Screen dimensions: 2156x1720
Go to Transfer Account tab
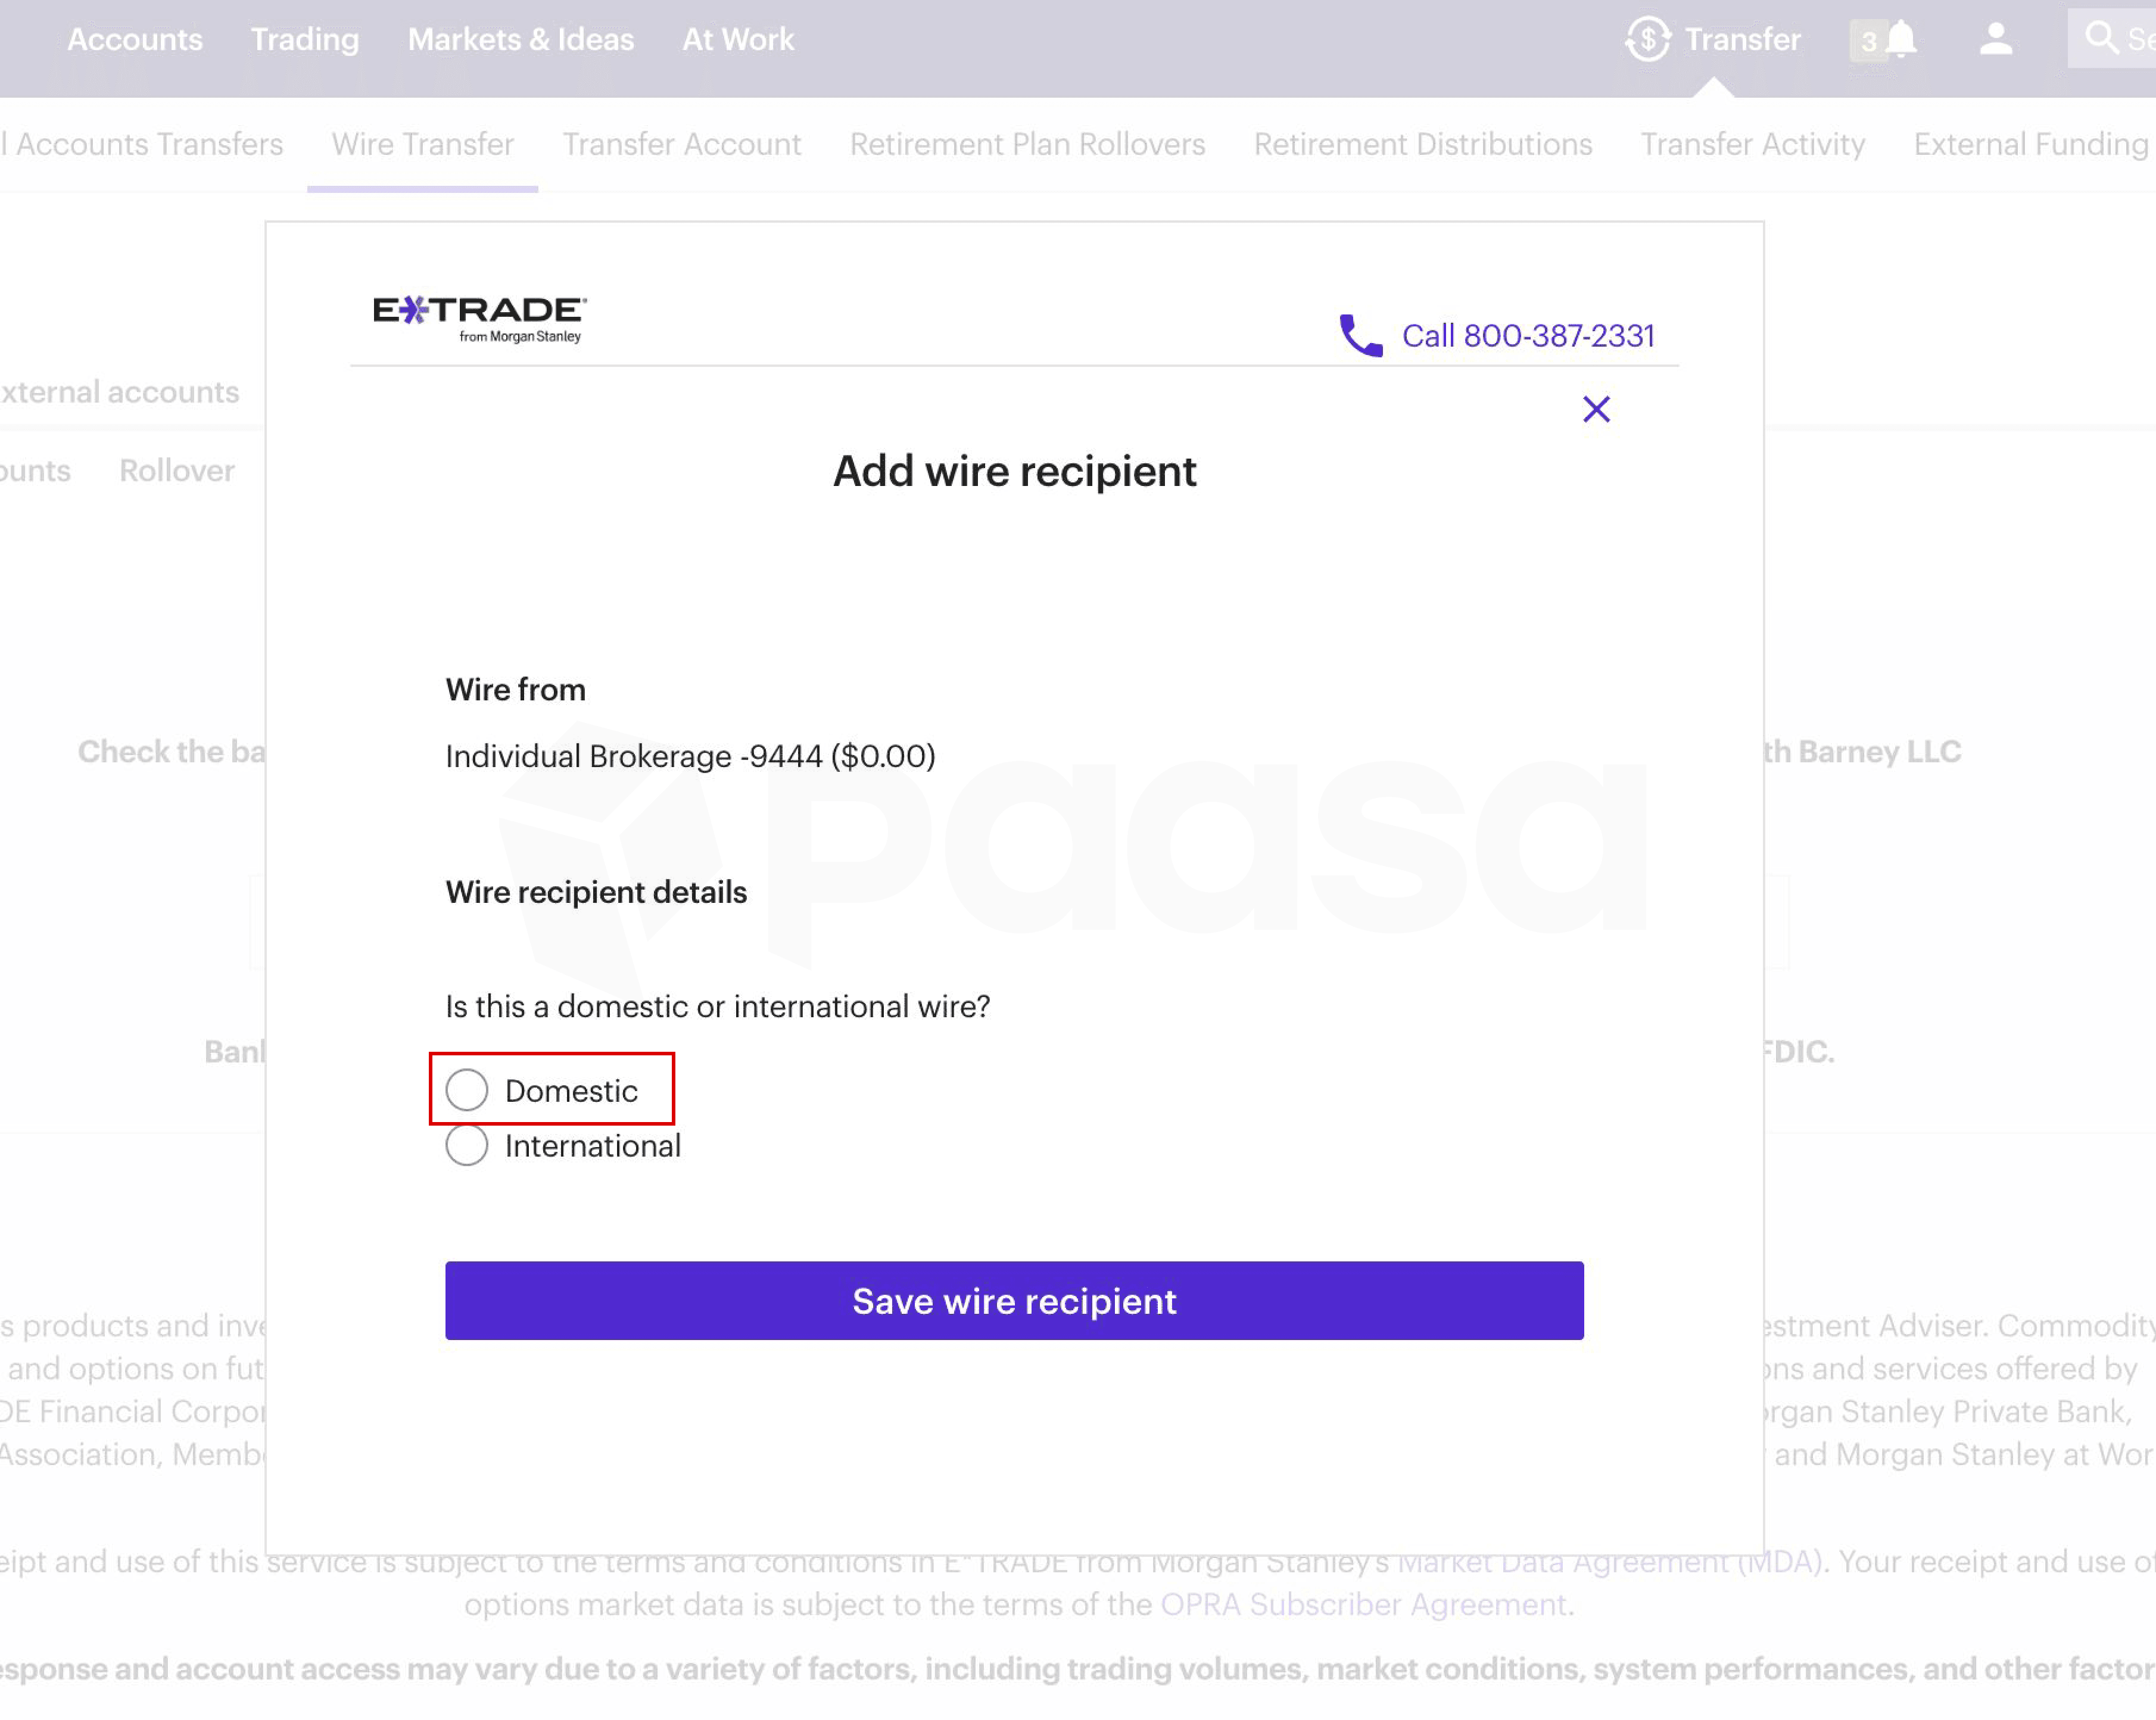(x=681, y=144)
